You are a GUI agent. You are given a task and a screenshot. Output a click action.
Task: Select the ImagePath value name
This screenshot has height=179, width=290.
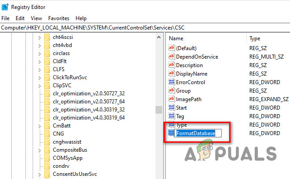189,99
